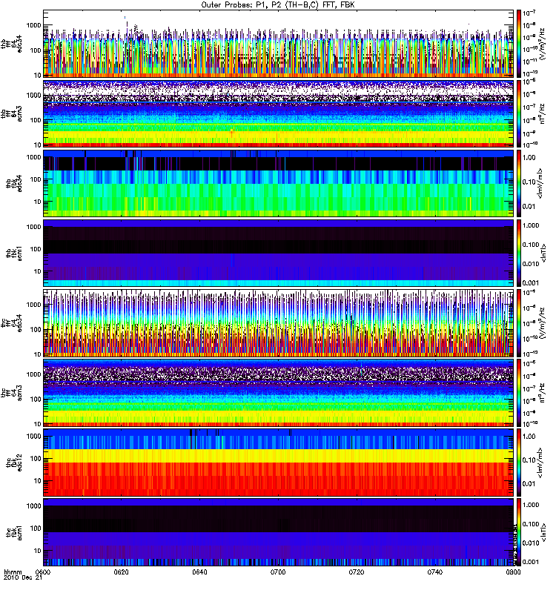The height and width of the screenshot is (593, 556).
Task: Click the 0720 time axis label
Action: [x=356, y=573]
